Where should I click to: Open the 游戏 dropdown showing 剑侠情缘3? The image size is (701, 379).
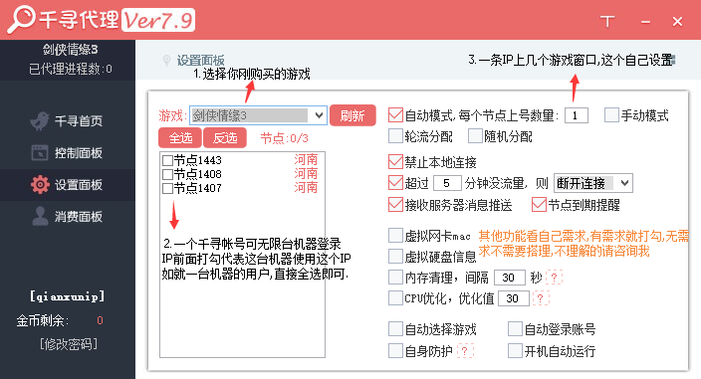(x=258, y=115)
